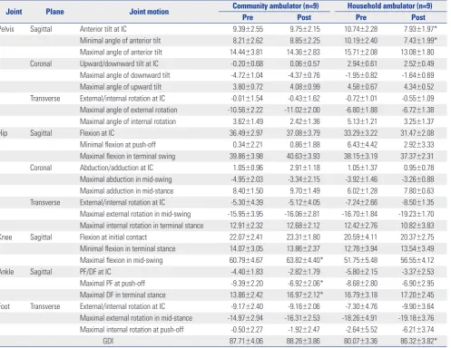Click the value 88.26±3.86
The image size is (451, 348).
303,341
